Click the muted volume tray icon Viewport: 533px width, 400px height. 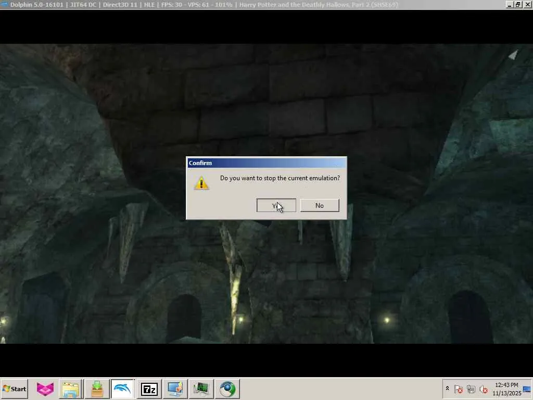(x=483, y=389)
